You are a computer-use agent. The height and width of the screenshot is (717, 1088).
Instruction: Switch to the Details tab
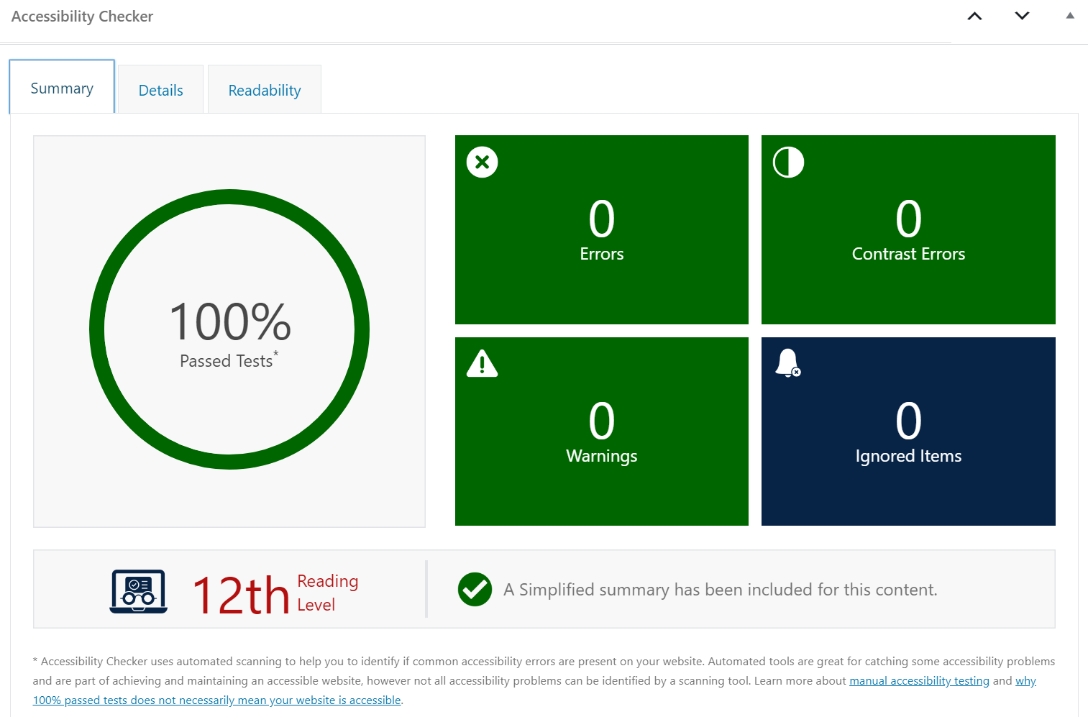[x=160, y=90]
